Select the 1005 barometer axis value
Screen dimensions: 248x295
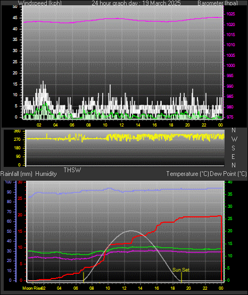point(230,55)
